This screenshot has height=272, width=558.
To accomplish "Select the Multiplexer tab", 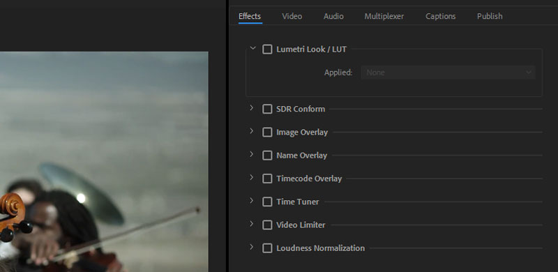I will 384,16.
